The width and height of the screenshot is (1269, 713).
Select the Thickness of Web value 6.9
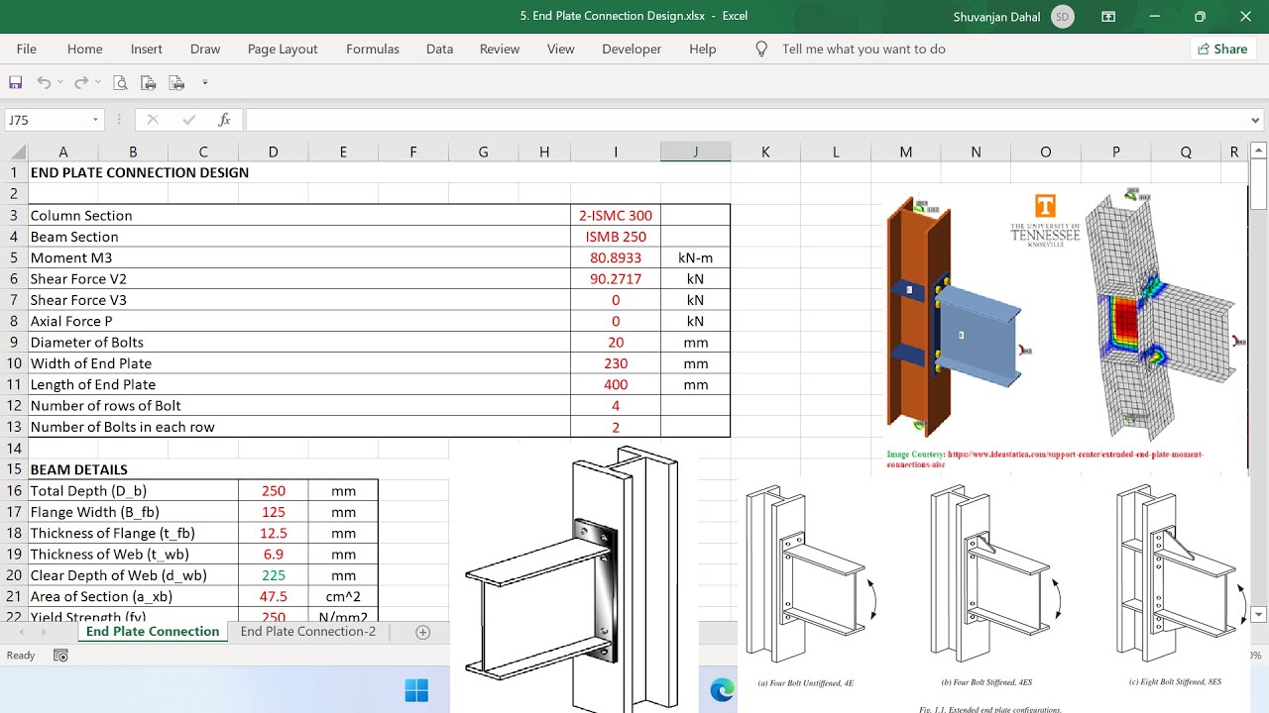click(274, 554)
